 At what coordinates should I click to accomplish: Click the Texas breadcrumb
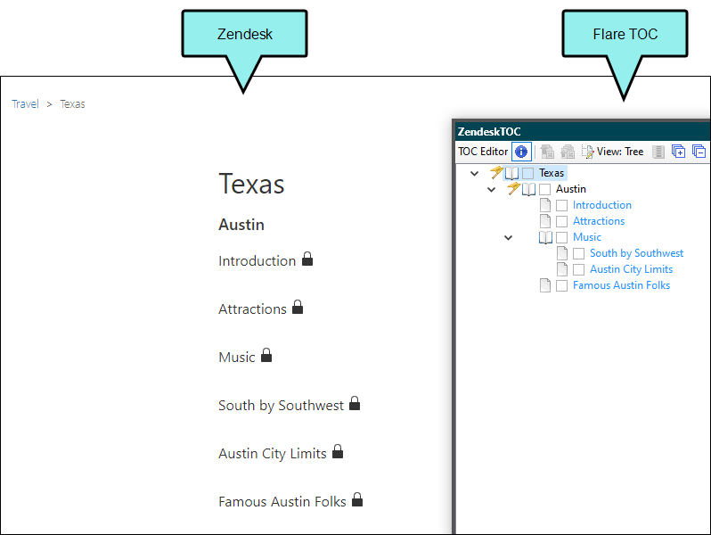pyautogui.click(x=72, y=104)
